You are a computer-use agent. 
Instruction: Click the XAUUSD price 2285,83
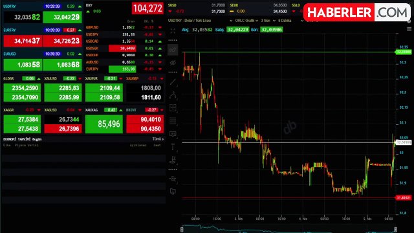[x=63, y=88]
